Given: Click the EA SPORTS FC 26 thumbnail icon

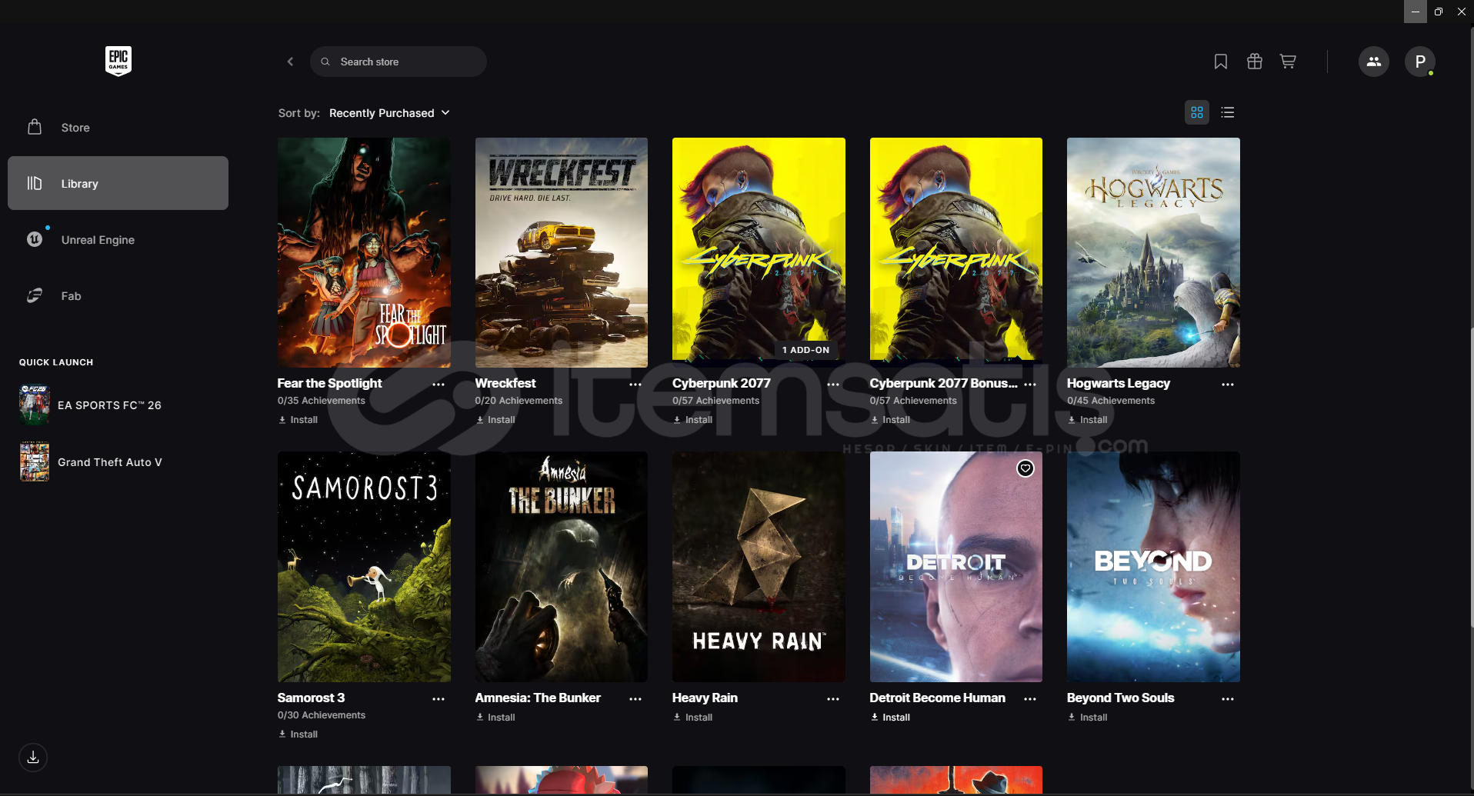Looking at the screenshot, I should (x=35, y=405).
